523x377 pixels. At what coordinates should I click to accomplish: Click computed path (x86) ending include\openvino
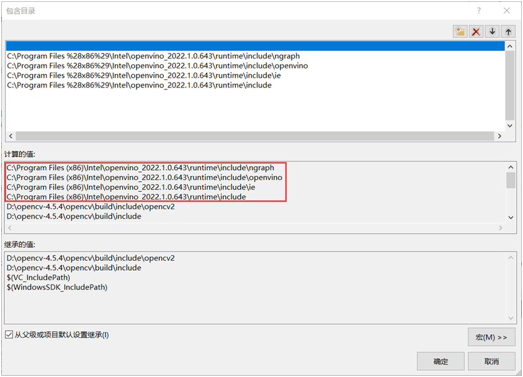(x=145, y=177)
